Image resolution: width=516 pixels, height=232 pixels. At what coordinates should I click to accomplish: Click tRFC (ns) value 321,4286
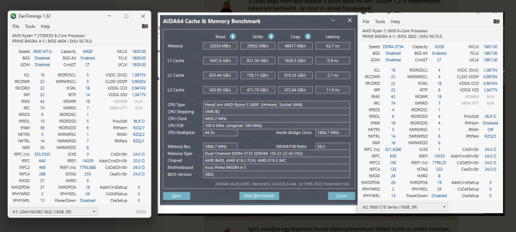click(x=393, y=150)
